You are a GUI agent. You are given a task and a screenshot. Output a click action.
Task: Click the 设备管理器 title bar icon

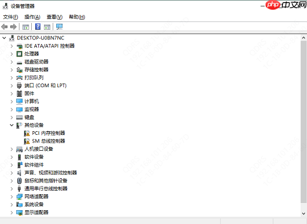coord(5,6)
